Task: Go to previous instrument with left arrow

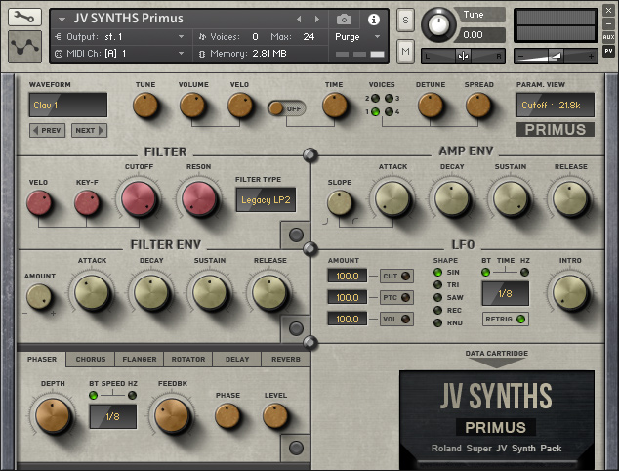Action: pyautogui.click(x=299, y=19)
